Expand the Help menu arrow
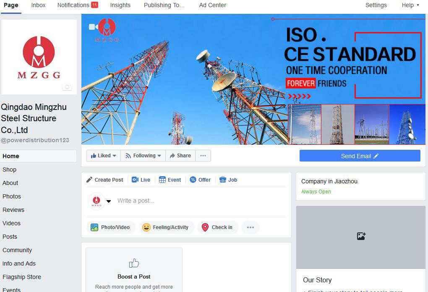This screenshot has height=292, width=428. pyautogui.click(x=418, y=5)
